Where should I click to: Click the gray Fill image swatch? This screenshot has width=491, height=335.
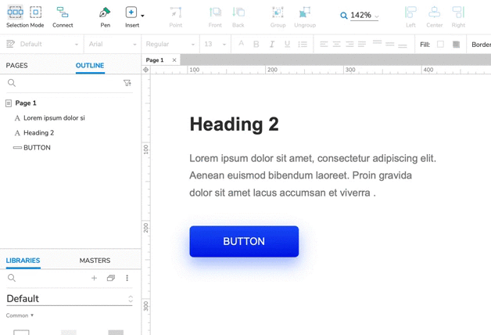tap(457, 44)
